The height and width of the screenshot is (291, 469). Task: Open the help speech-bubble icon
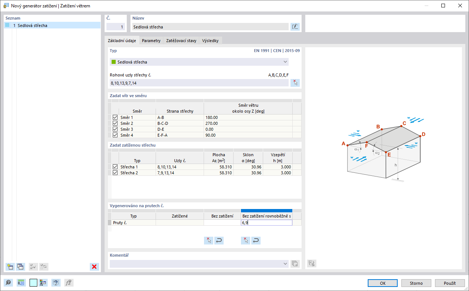tap(8, 283)
